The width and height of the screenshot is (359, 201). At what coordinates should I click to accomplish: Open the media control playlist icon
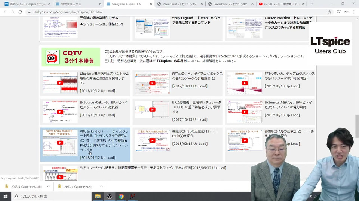339,12
